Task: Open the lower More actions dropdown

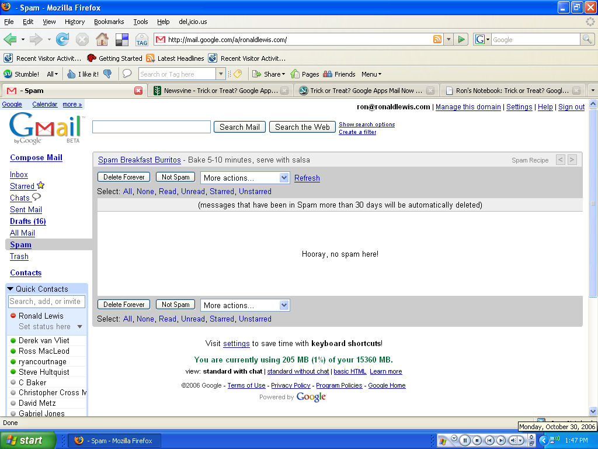Action: [x=245, y=305]
